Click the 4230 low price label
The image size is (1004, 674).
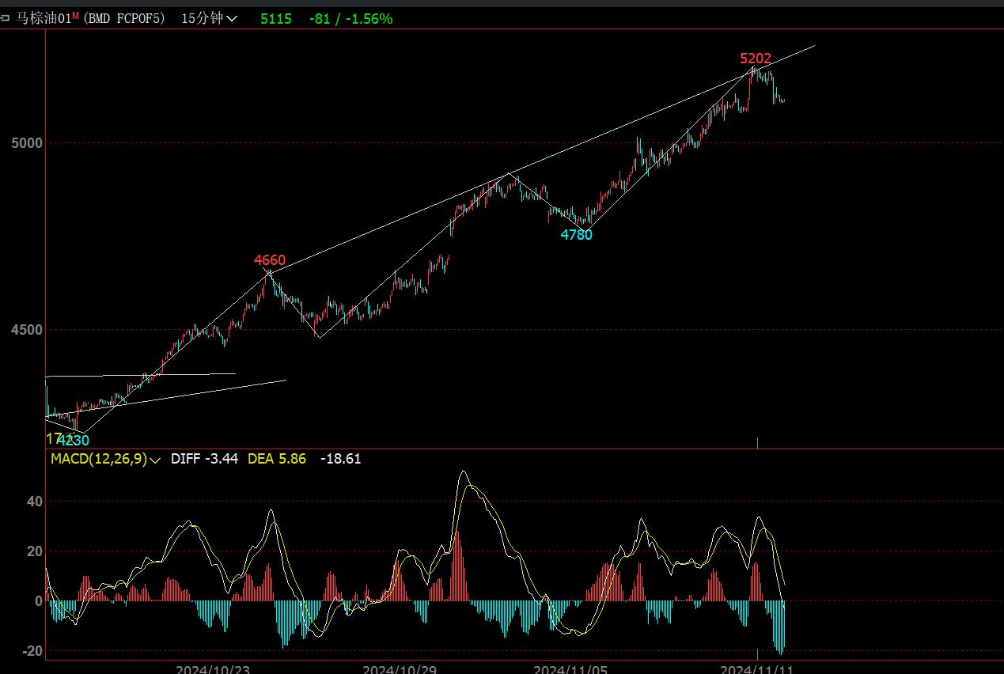[x=74, y=441]
